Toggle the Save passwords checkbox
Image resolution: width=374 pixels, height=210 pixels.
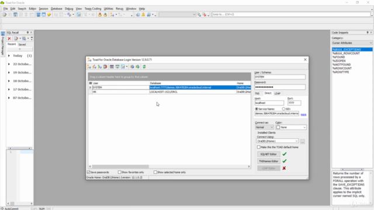click(x=88, y=172)
